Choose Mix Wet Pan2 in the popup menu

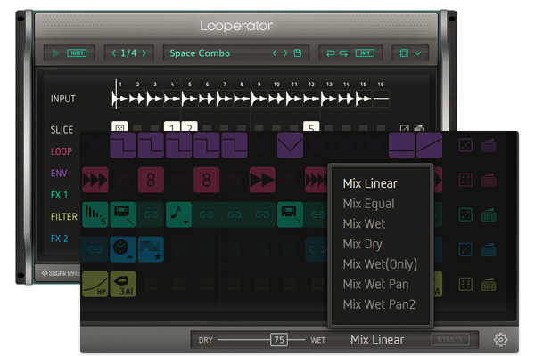[x=379, y=304]
